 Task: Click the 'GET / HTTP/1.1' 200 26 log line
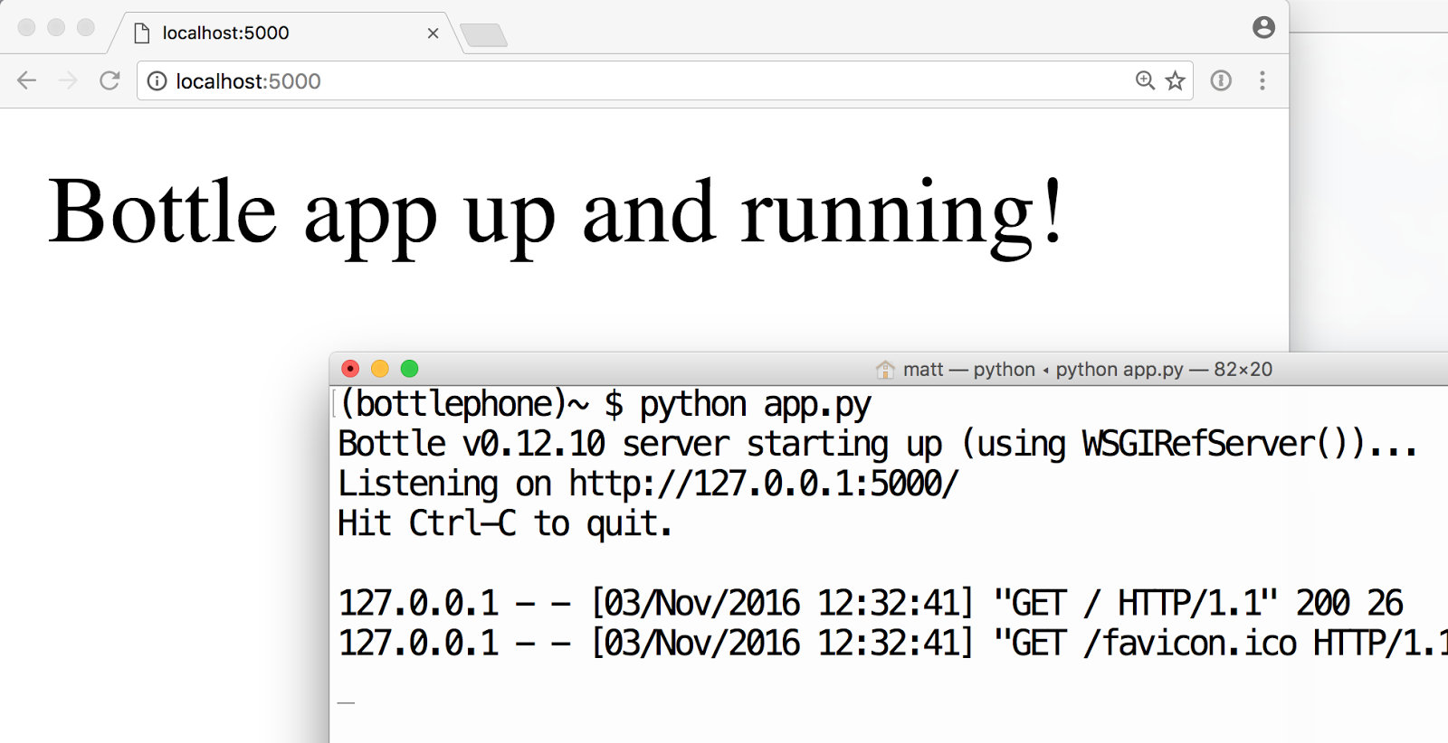point(871,603)
